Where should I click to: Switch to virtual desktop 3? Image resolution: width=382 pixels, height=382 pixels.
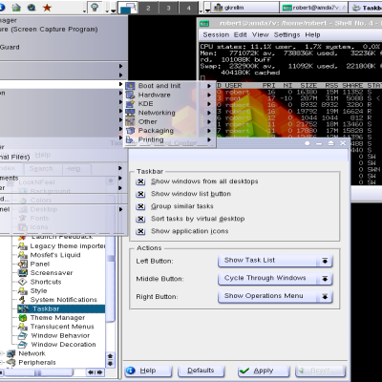pos(168,8)
